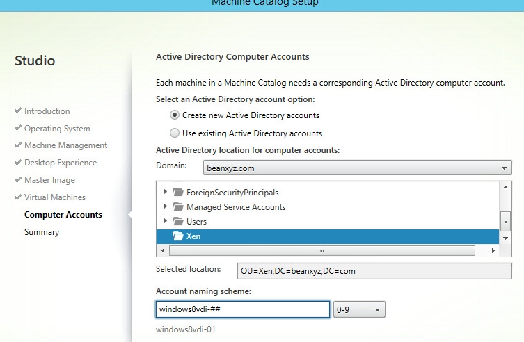Click the Master Image checkmark icon
524x342 pixels.
click(x=18, y=179)
